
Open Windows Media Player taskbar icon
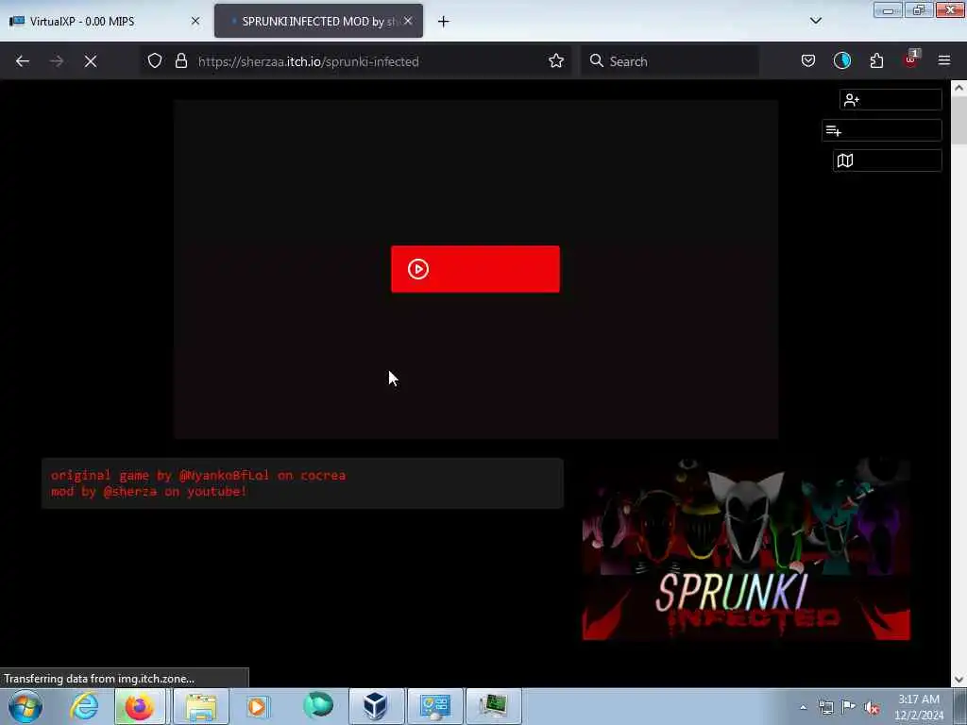[x=257, y=706]
